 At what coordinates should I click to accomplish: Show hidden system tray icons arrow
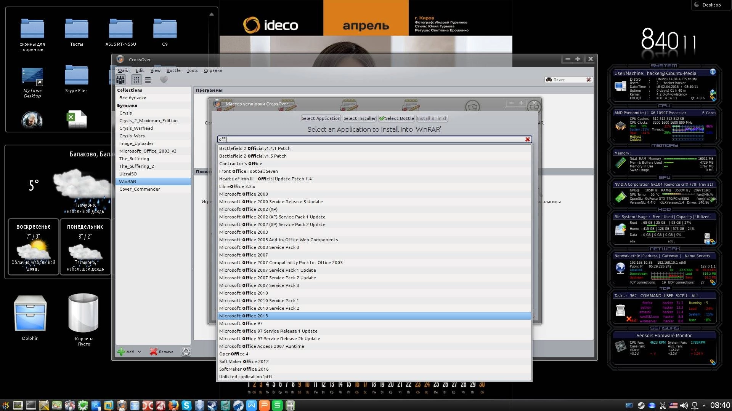[x=704, y=406]
